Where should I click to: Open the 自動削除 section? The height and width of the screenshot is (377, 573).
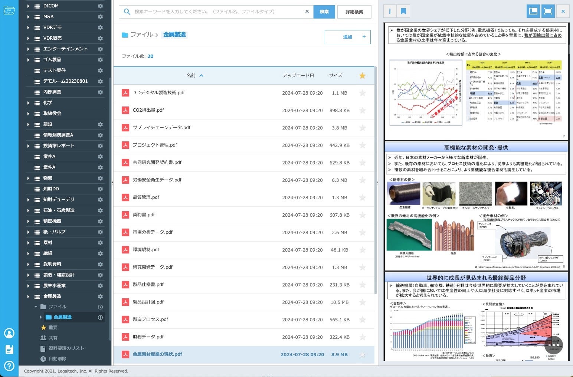click(x=57, y=359)
